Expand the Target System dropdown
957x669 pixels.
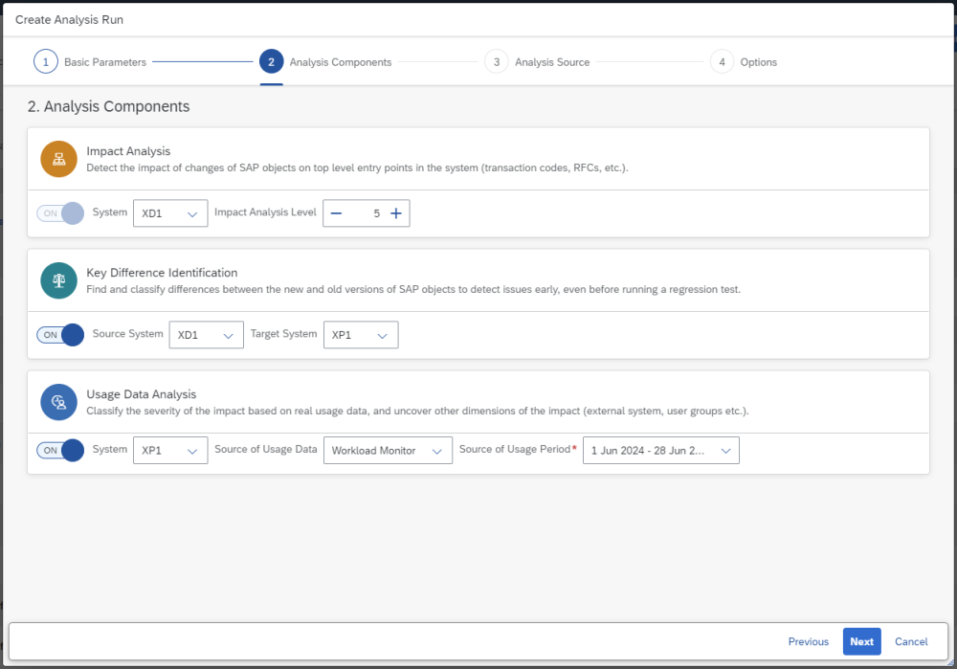point(361,335)
